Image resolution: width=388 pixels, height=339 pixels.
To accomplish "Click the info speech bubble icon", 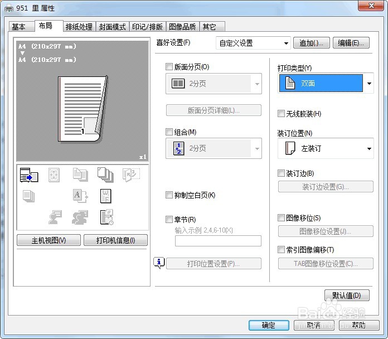I will tap(159, 263).
